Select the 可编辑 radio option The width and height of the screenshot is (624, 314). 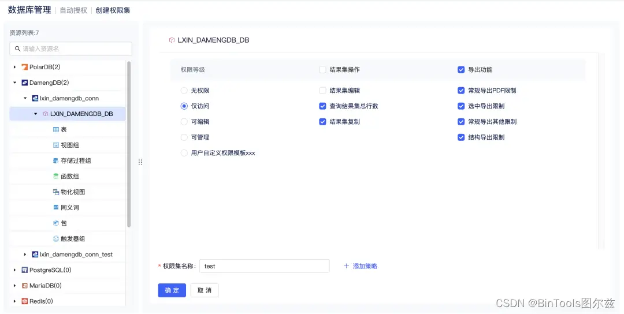coord(184,122)
